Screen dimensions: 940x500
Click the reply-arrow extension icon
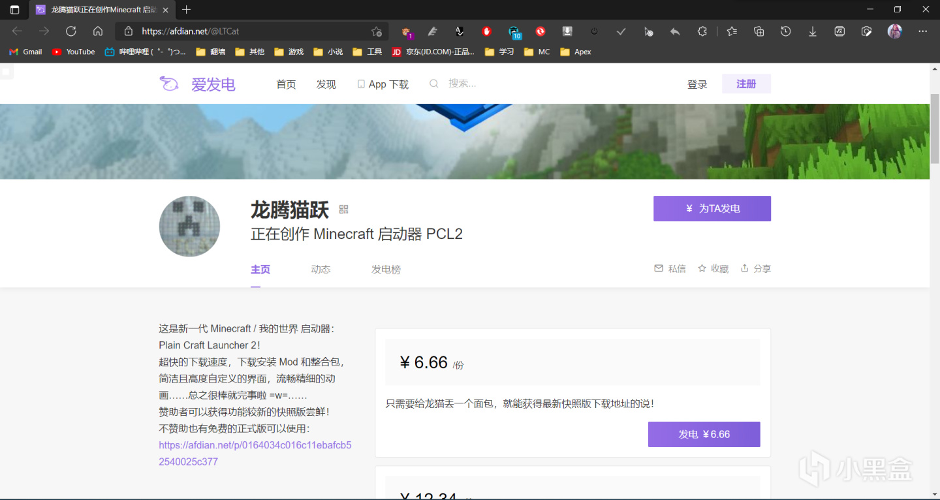[x=675, y=31]
